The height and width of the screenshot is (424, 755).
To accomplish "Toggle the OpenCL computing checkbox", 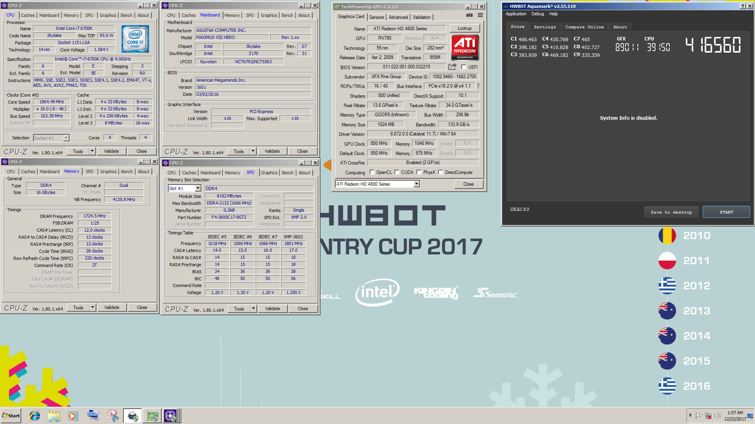I will pos(372,172).
